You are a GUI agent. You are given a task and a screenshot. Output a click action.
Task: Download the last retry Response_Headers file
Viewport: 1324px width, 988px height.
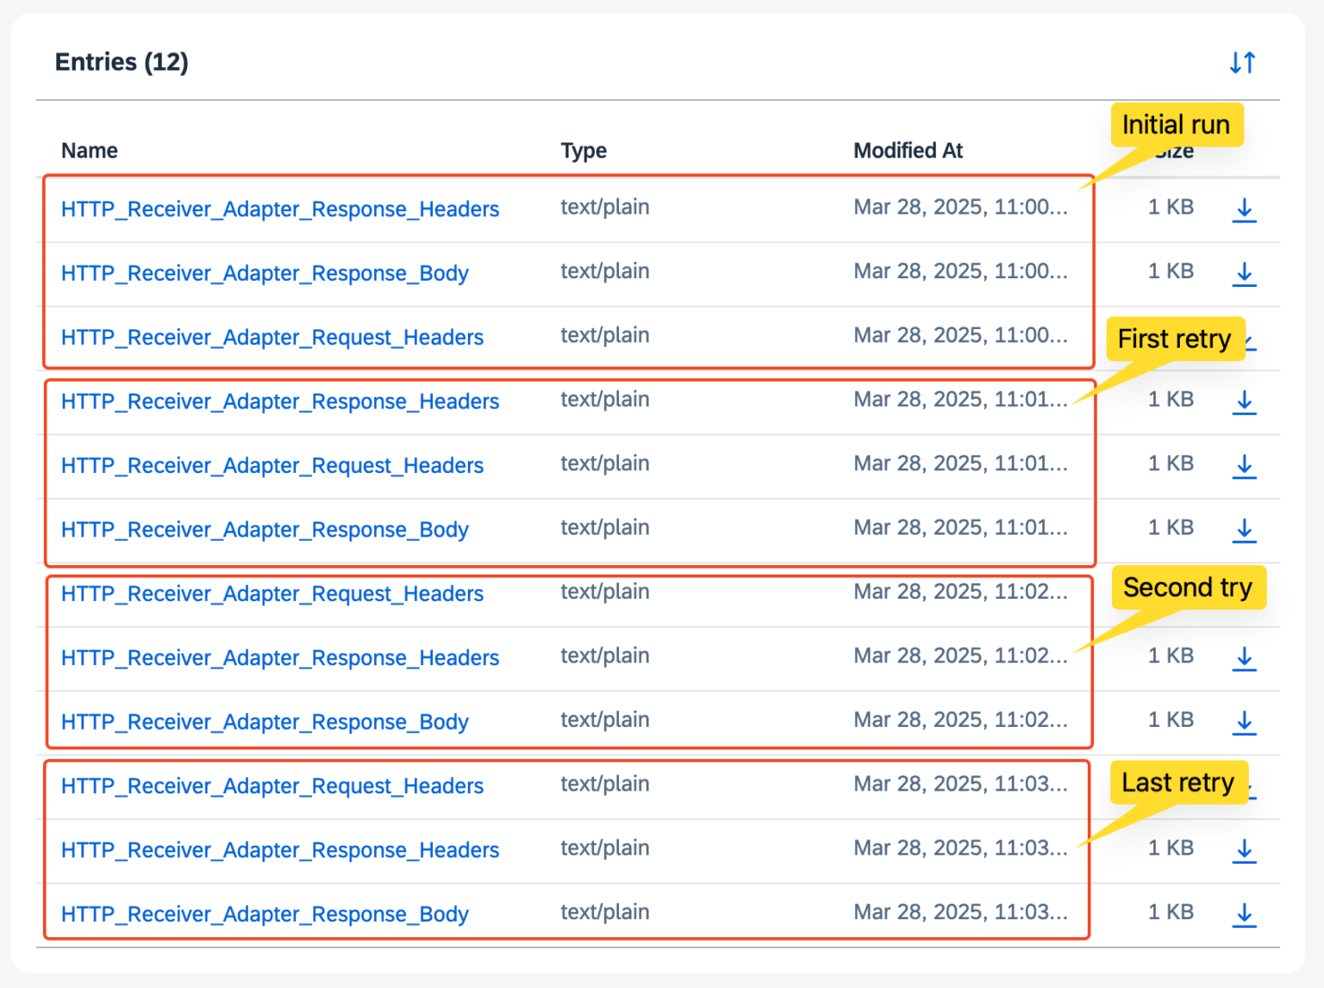click(x=1244, y=851)
